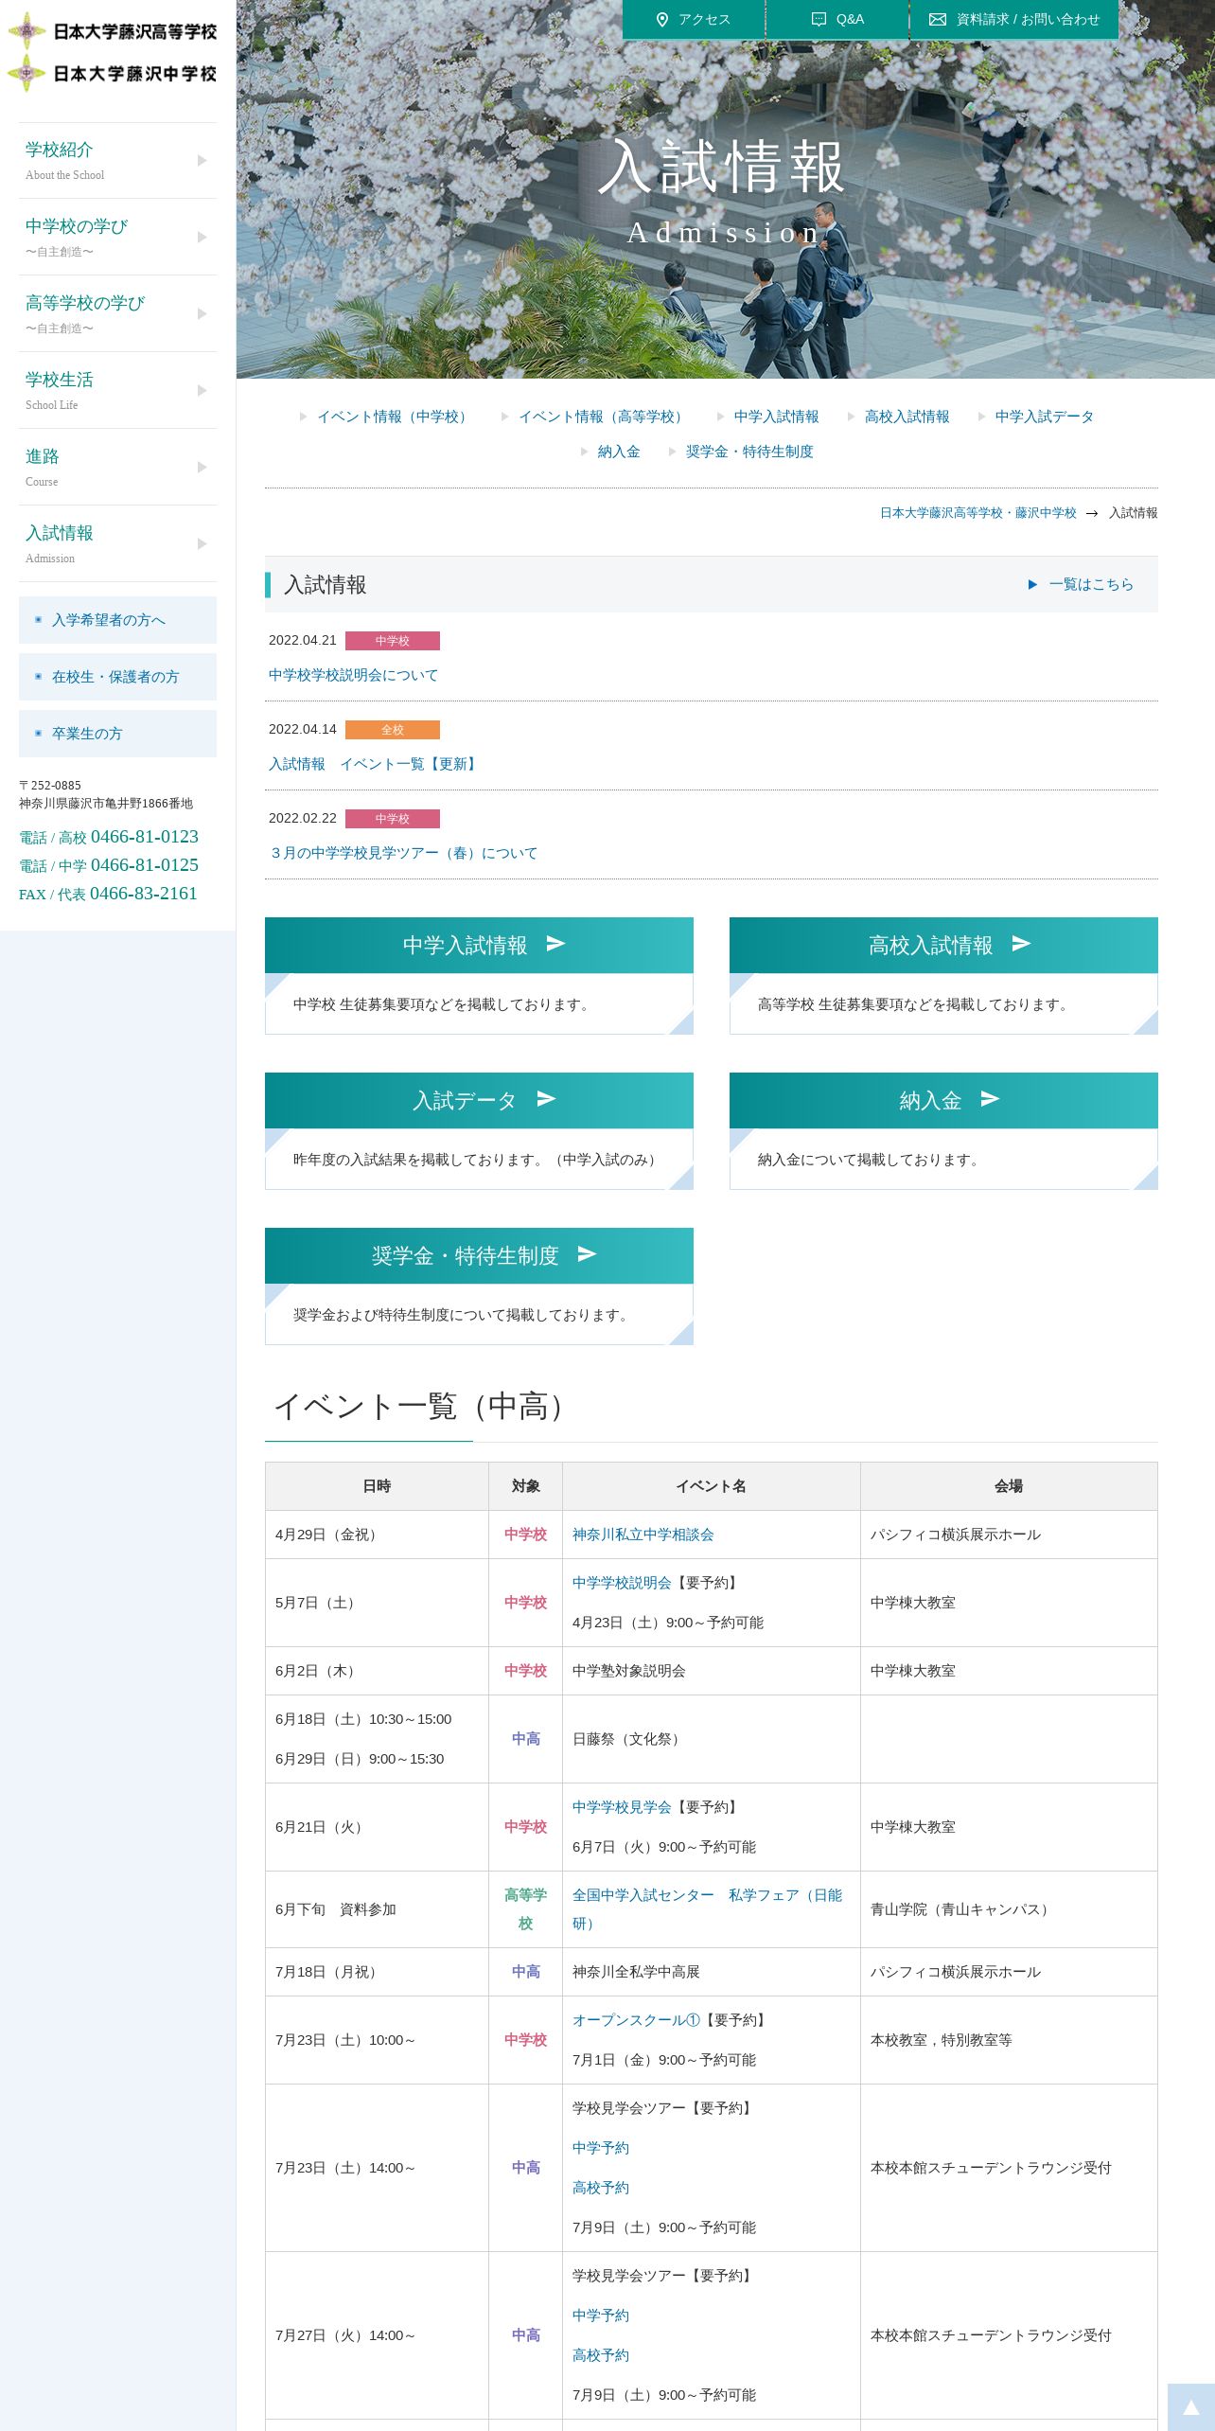Expand the 学校紹介 sidebar menu arrow
Image resolution: width=1215 pixels, height=2431 pixels.
click(202, 161)
